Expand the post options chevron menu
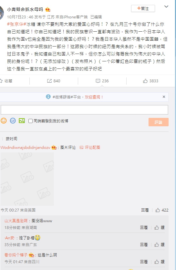The image size is (176, 270). point(166,6)
